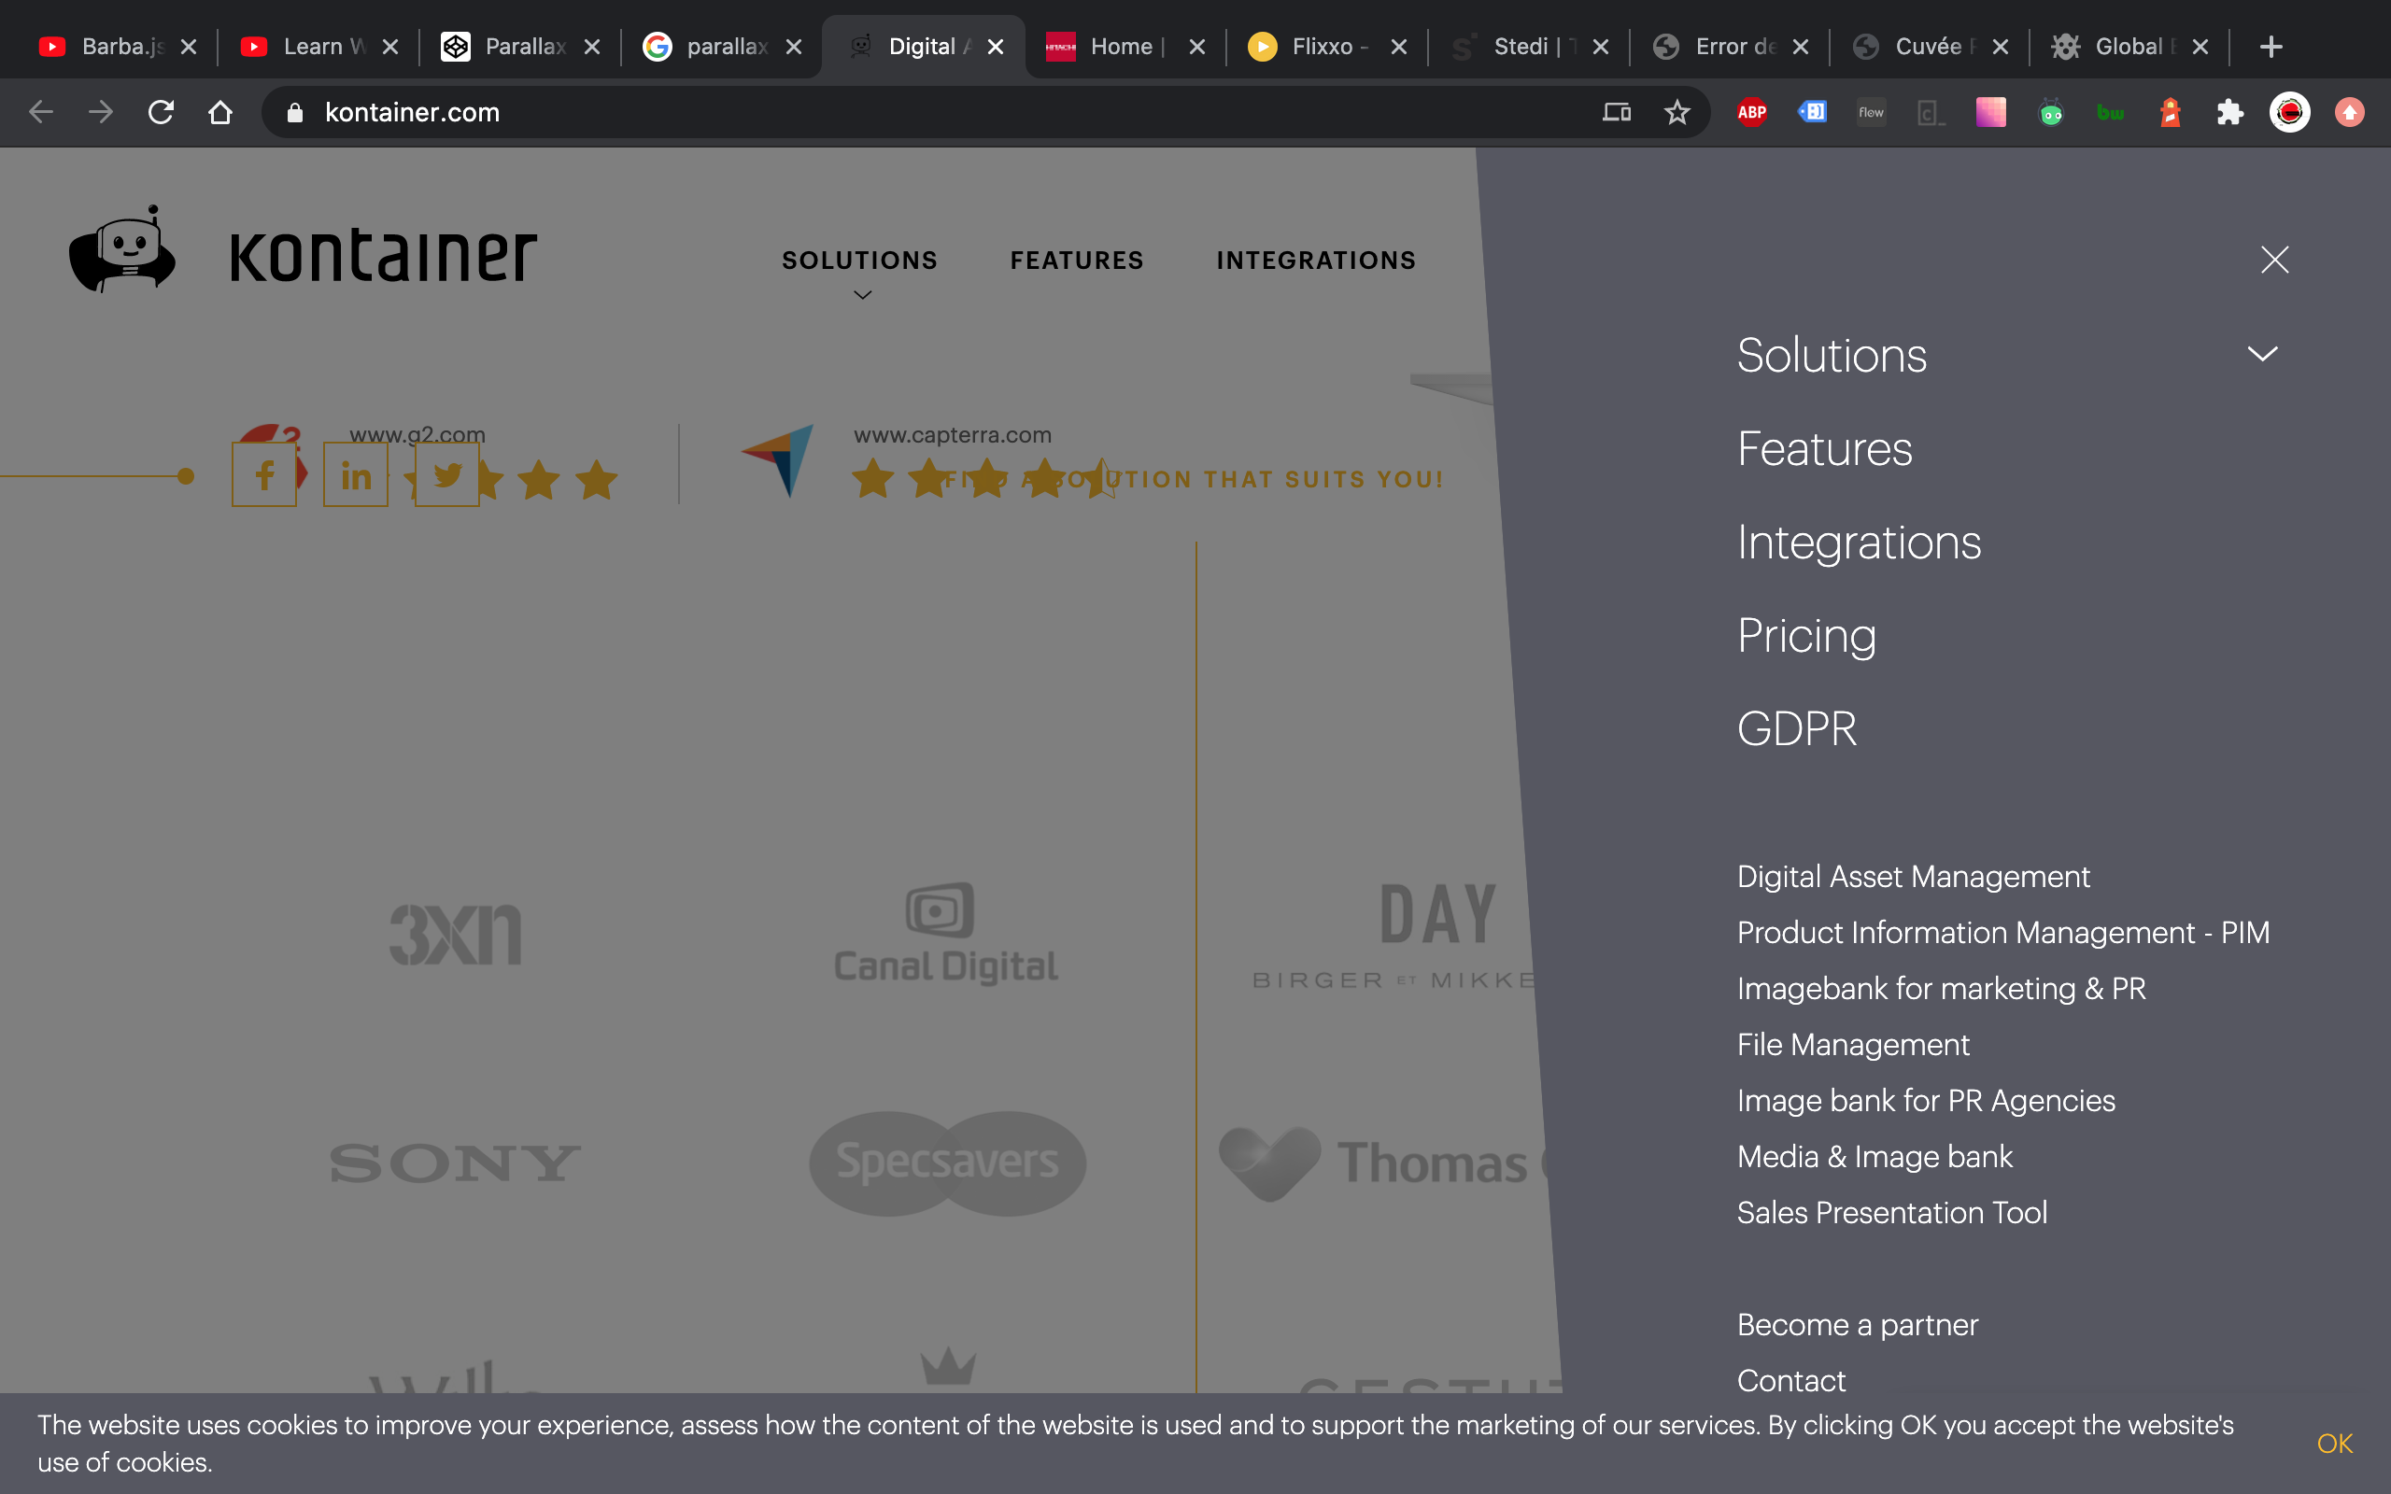Screen dimensions: 2391x1494
Task: Open the browser profile avatar
Action: tap(2290, 113)
